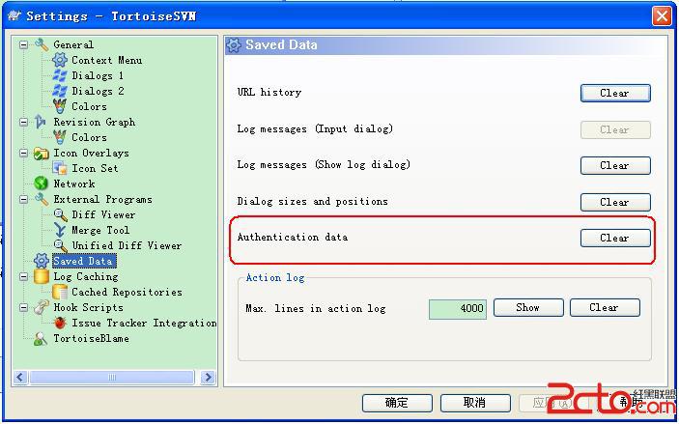The width and height of the screenshot is (679, 424).
Task: Click the Saved Data gear icon in tree
Action: (42, 261)
